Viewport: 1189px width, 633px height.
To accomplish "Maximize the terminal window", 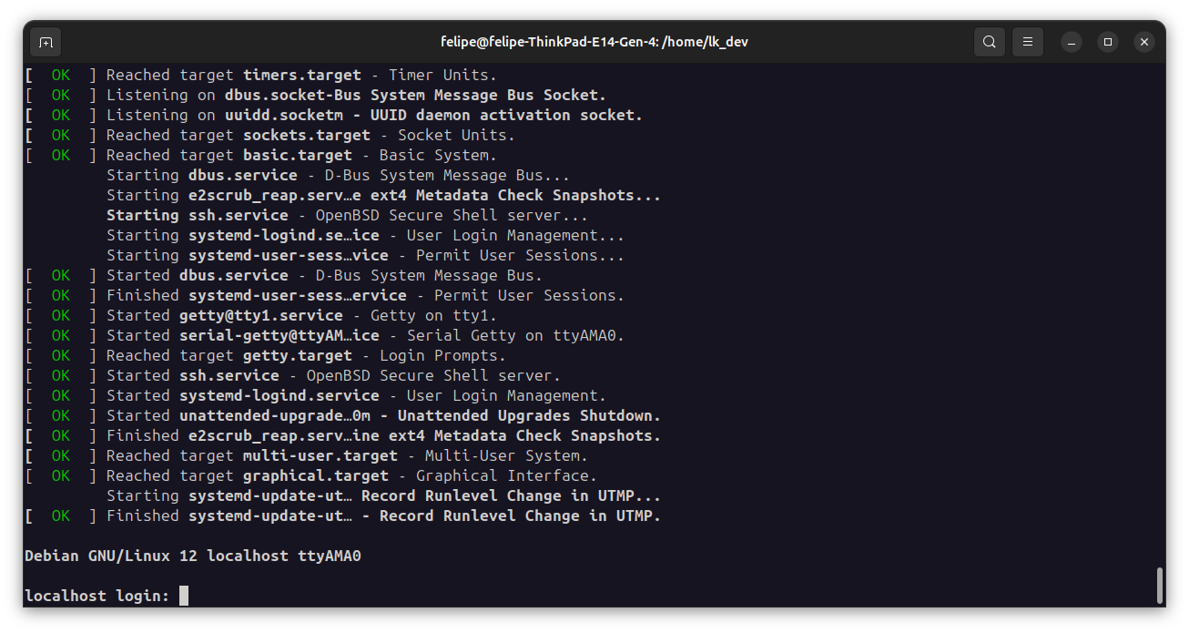I will click(1107, 42).
